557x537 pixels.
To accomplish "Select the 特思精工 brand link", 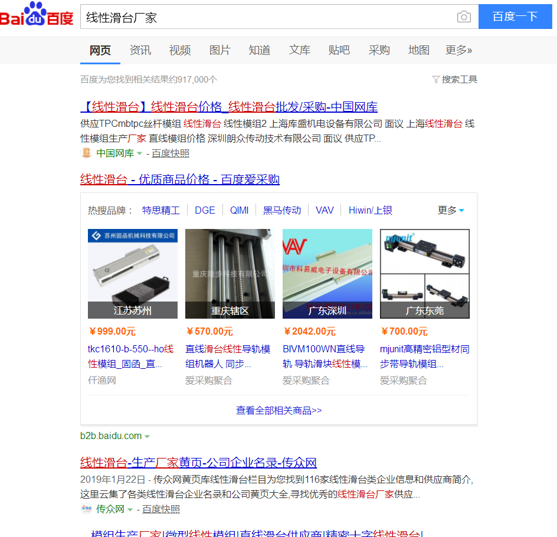I will pyautogui.click(x=161, y=210).
